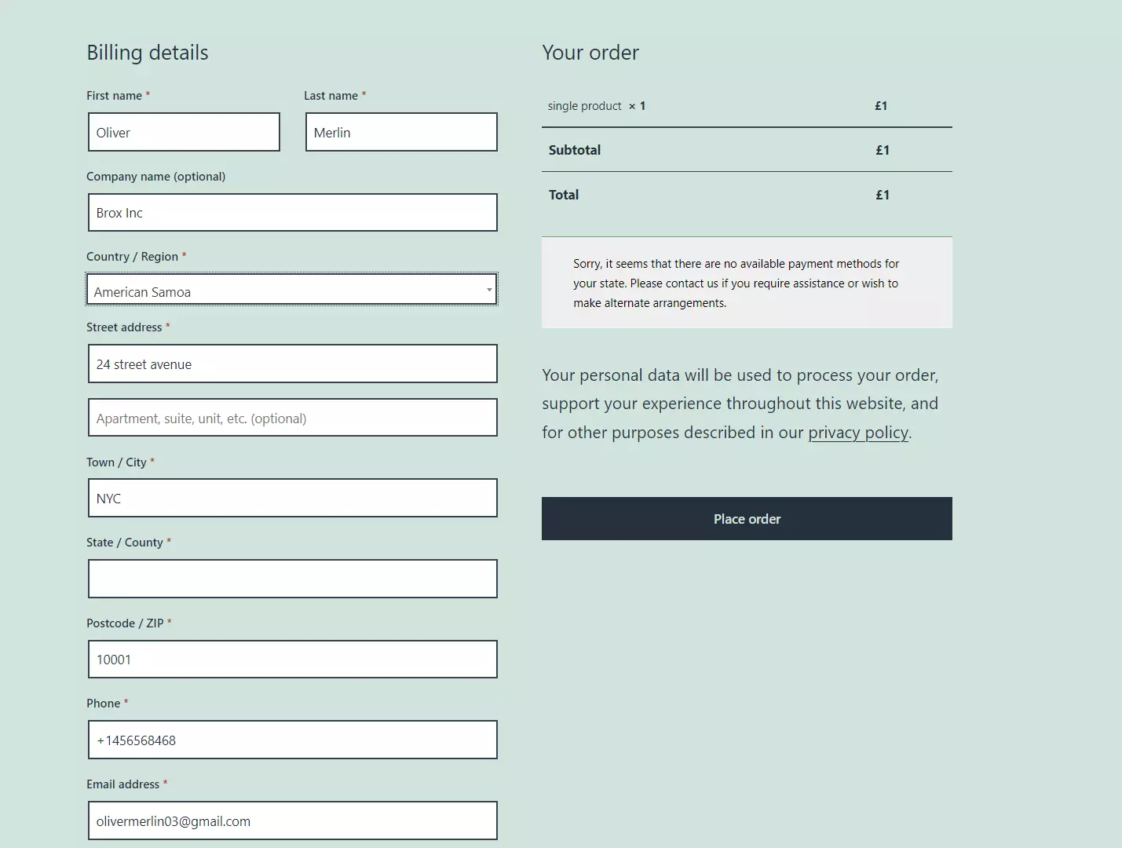Click the Place order button
This screenshot has width=1122, height=848.
coord(747,518)
